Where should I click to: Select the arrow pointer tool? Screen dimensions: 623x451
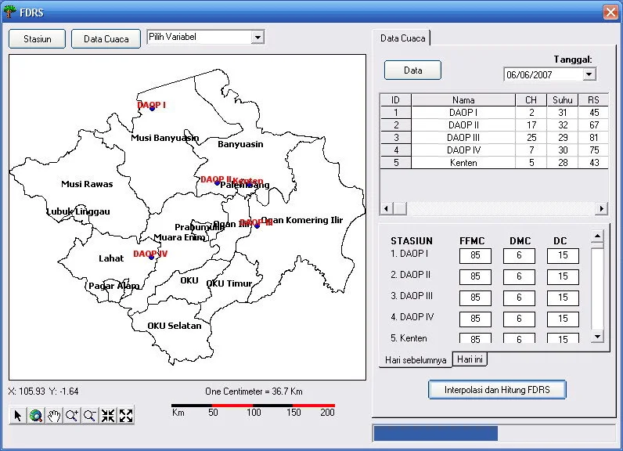coord(18,416)
